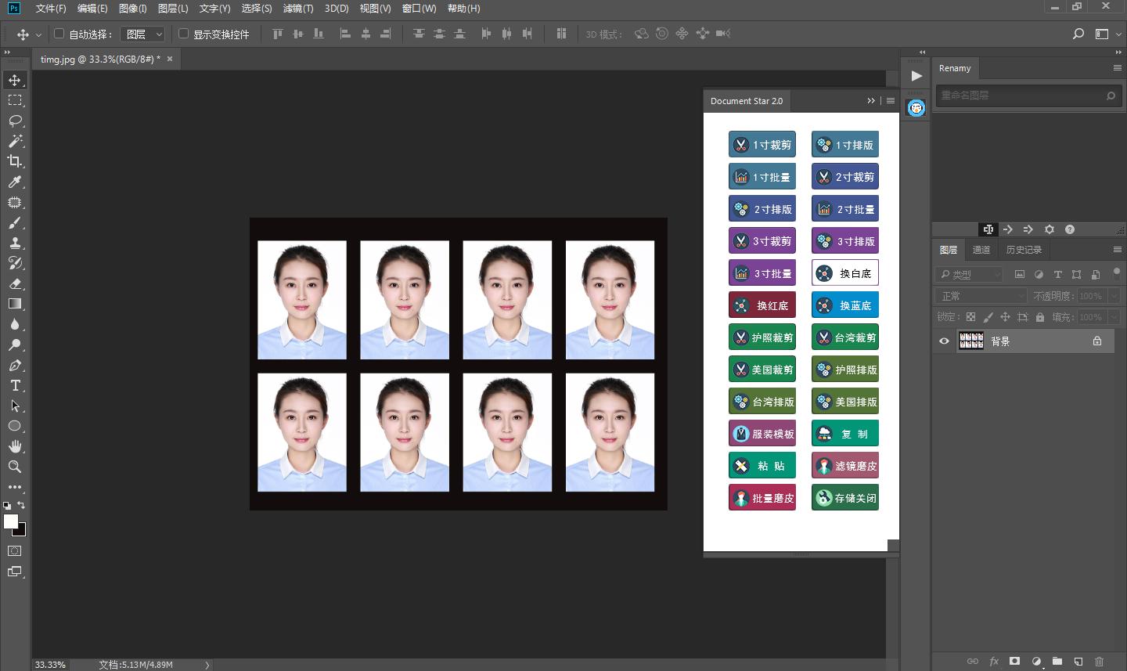The height and width of the screenshot is (671, 1127).
Task: Enable the 自动选择 checkbox
Action: pos(59,34)
